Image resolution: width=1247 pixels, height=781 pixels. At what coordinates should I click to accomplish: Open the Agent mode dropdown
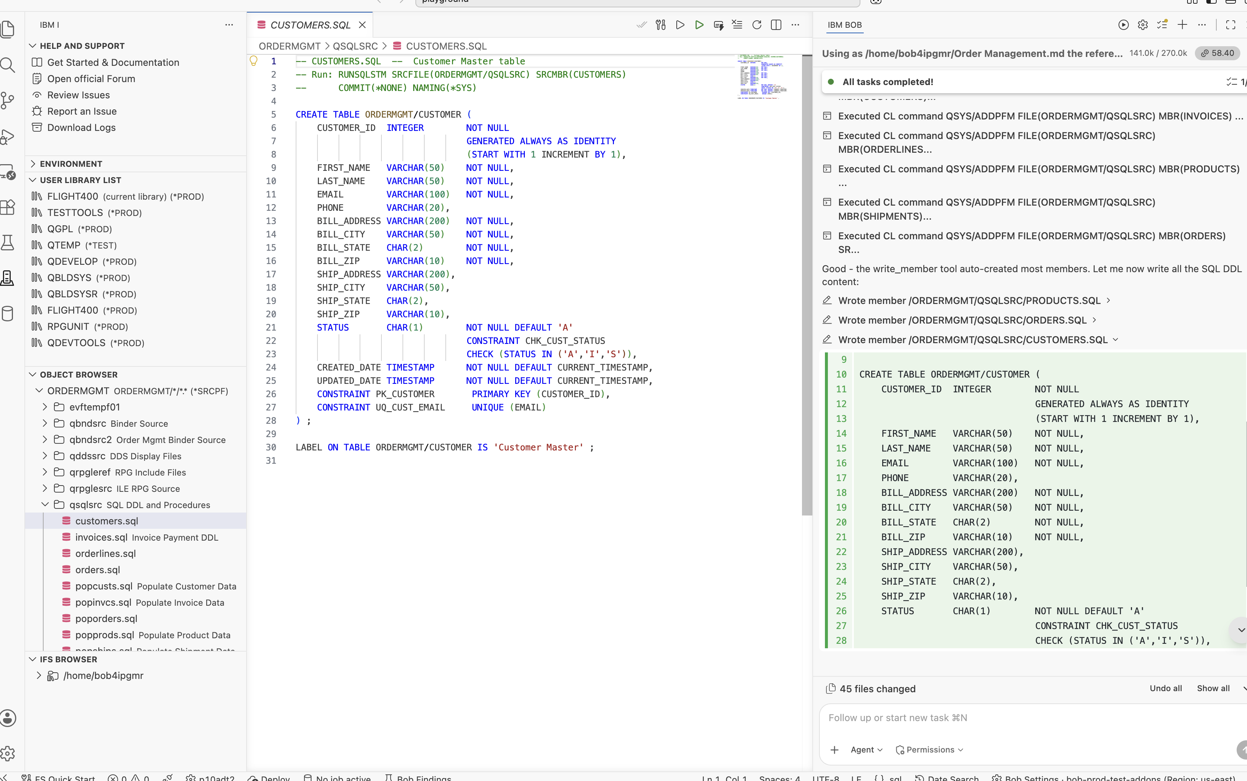click(x=867, y=750)
